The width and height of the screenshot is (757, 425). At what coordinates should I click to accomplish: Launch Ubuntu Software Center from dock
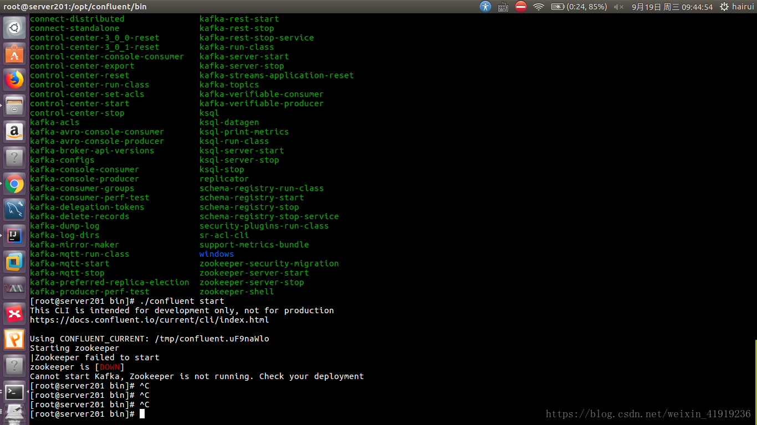coord(14,54)
